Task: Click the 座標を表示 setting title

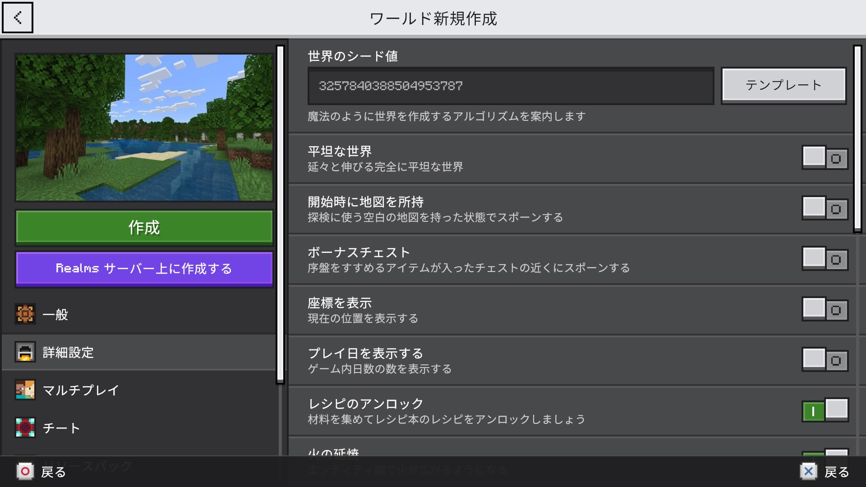Action: [x=340, y=303]
